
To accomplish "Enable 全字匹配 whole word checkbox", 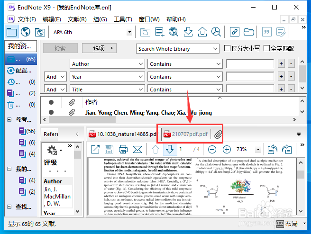I will tap(266, 48).
